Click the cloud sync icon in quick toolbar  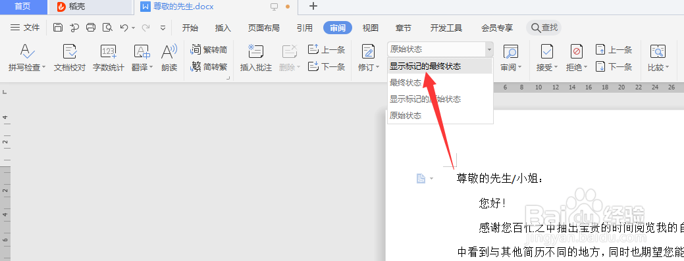coord(74,28)
